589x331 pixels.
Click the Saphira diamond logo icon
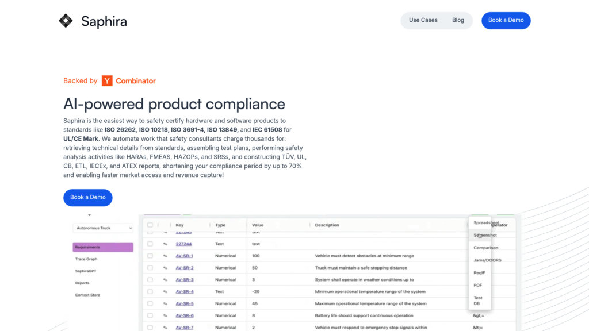click(x=66, y=21)
